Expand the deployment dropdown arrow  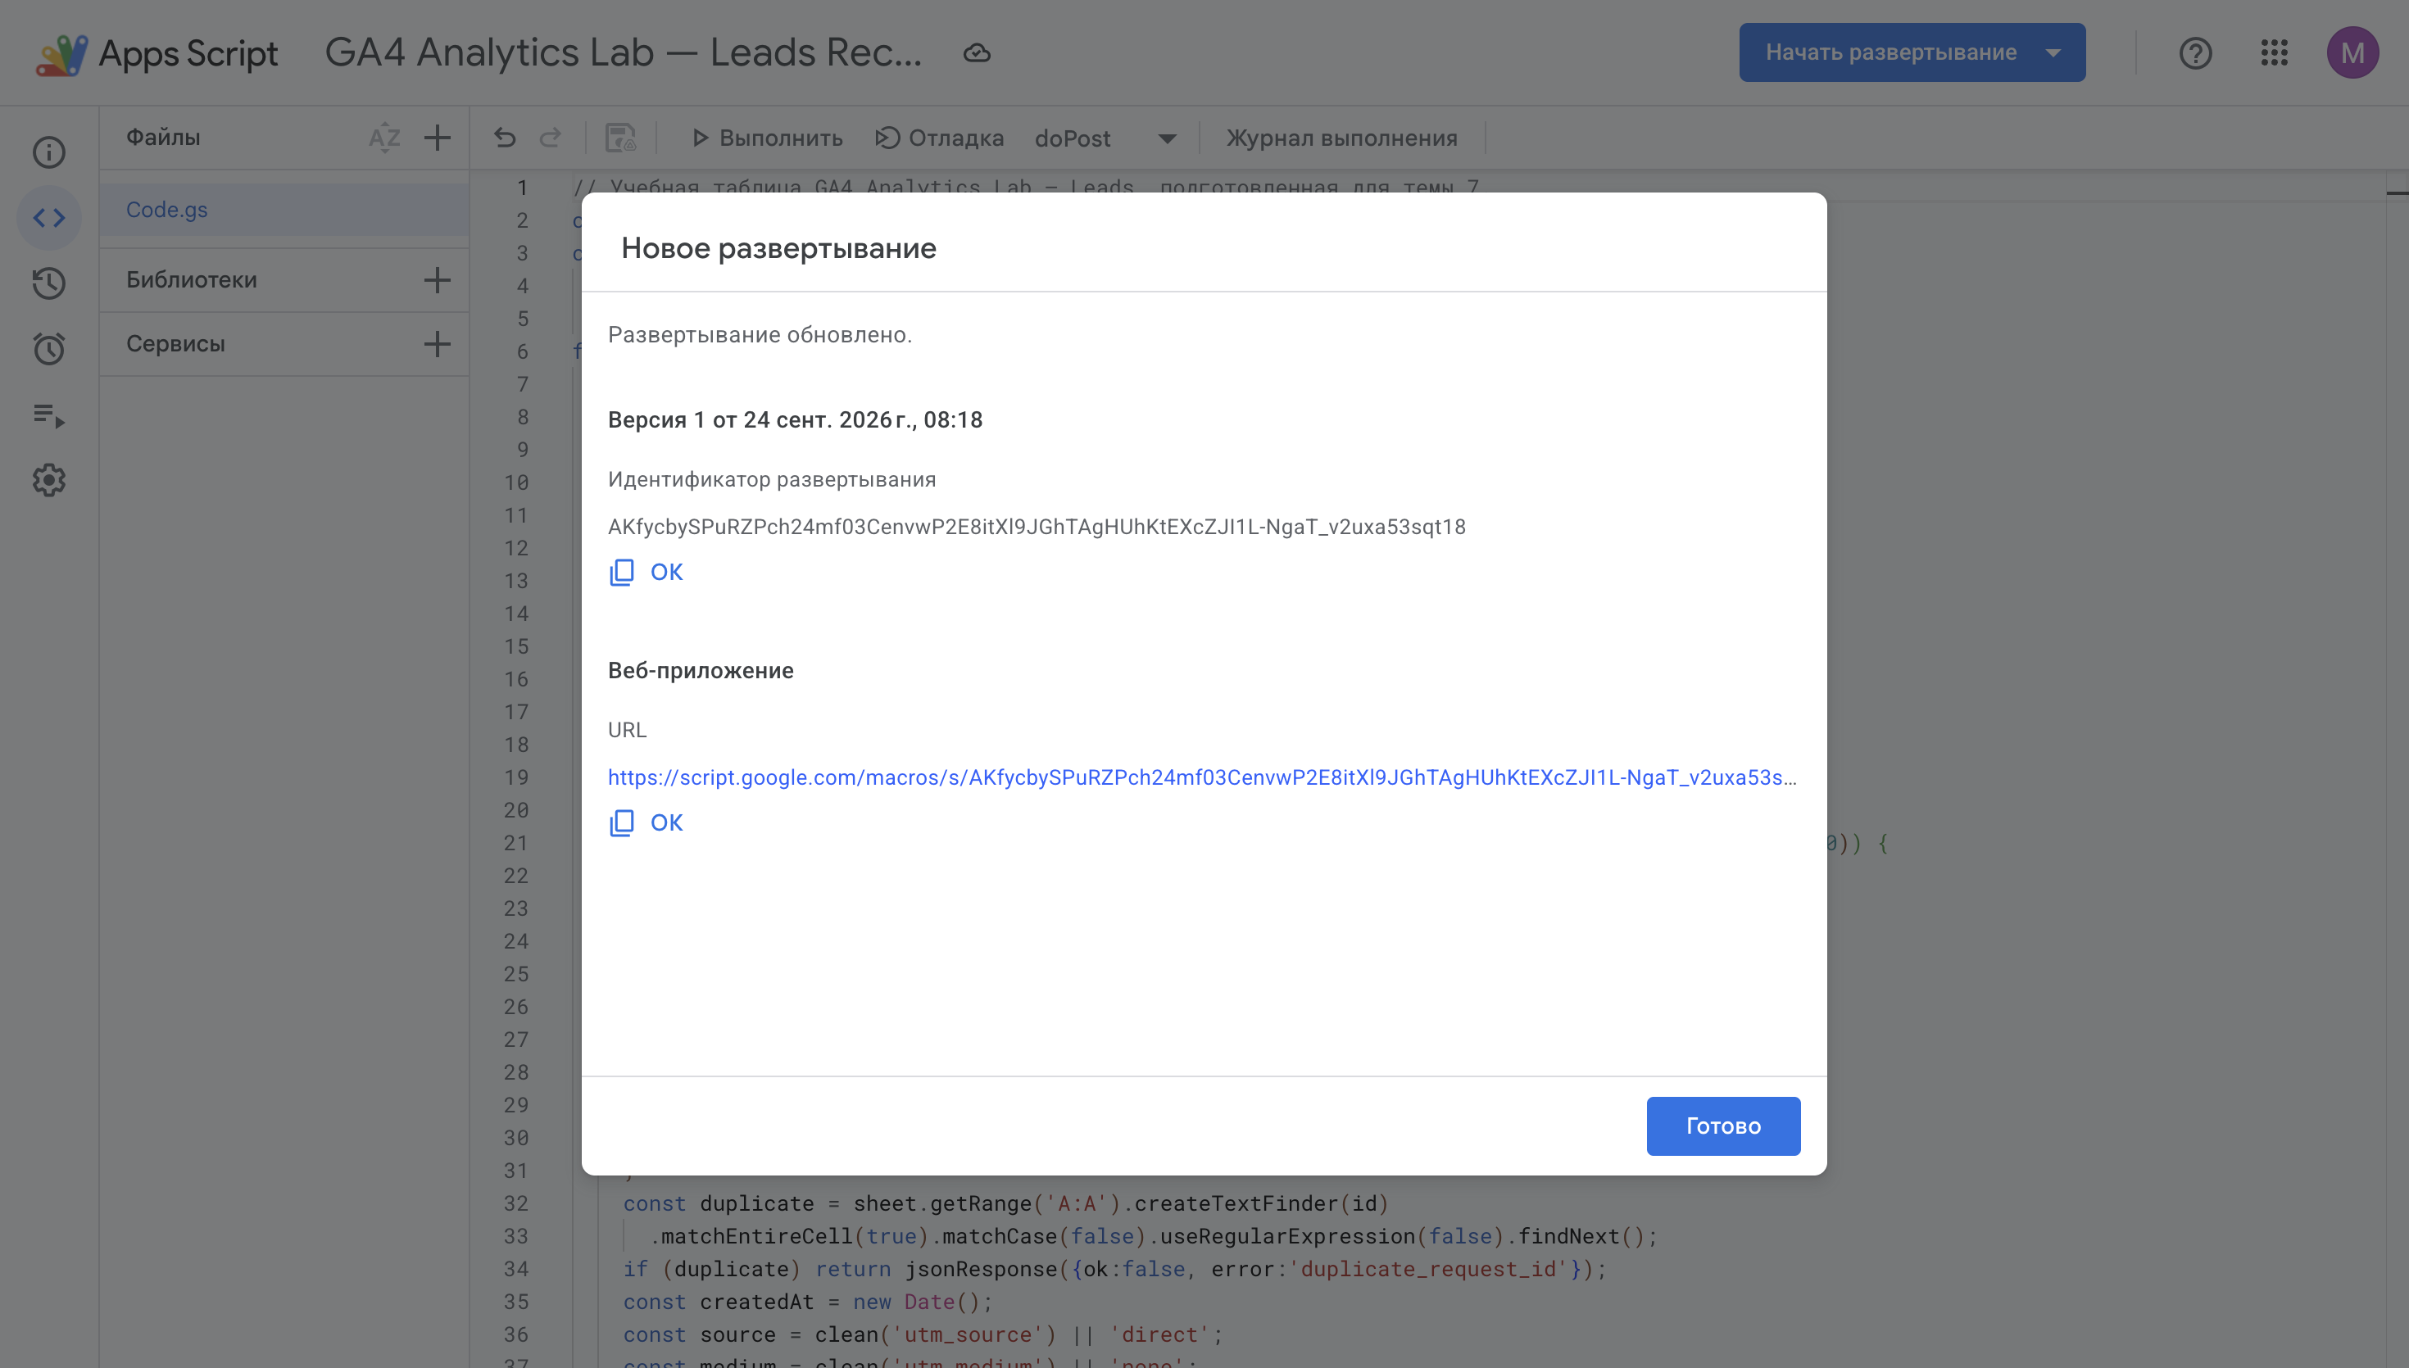click(x=2054, y=52)
